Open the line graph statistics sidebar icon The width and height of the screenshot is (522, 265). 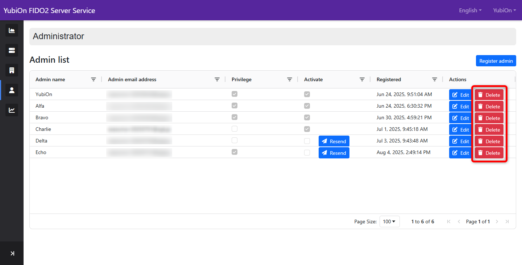click(x=12, y=110)
